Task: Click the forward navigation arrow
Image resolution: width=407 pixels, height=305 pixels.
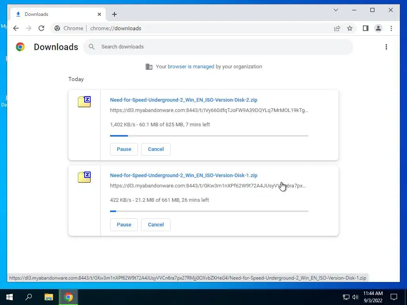Action: 29,28
